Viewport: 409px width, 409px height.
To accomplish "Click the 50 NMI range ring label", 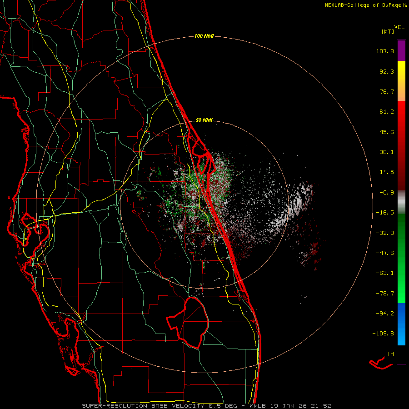I will coord(204,120).
